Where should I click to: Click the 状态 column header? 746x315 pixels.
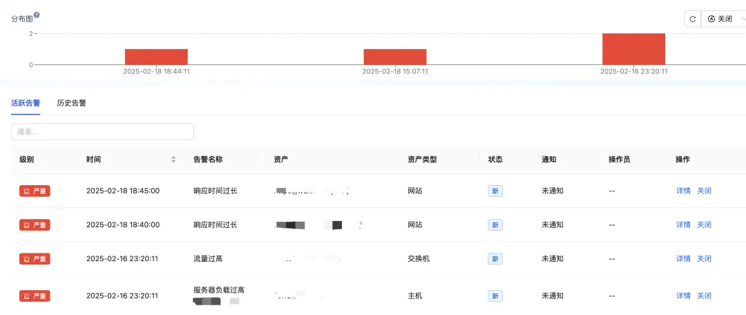495,160
